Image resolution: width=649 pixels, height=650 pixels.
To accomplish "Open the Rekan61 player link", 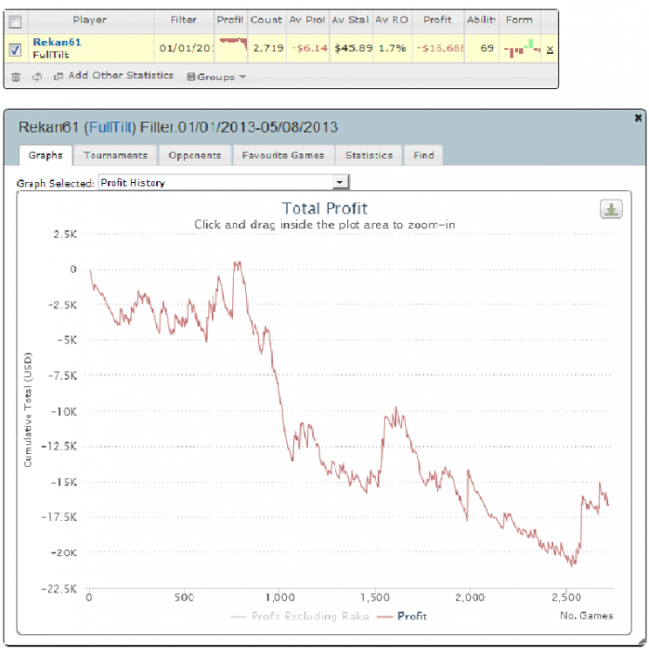I will click(57, 43).
